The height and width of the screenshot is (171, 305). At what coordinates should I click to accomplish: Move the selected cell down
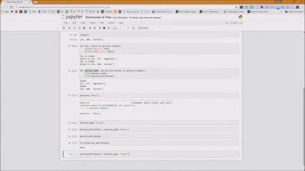click(95, 28)
